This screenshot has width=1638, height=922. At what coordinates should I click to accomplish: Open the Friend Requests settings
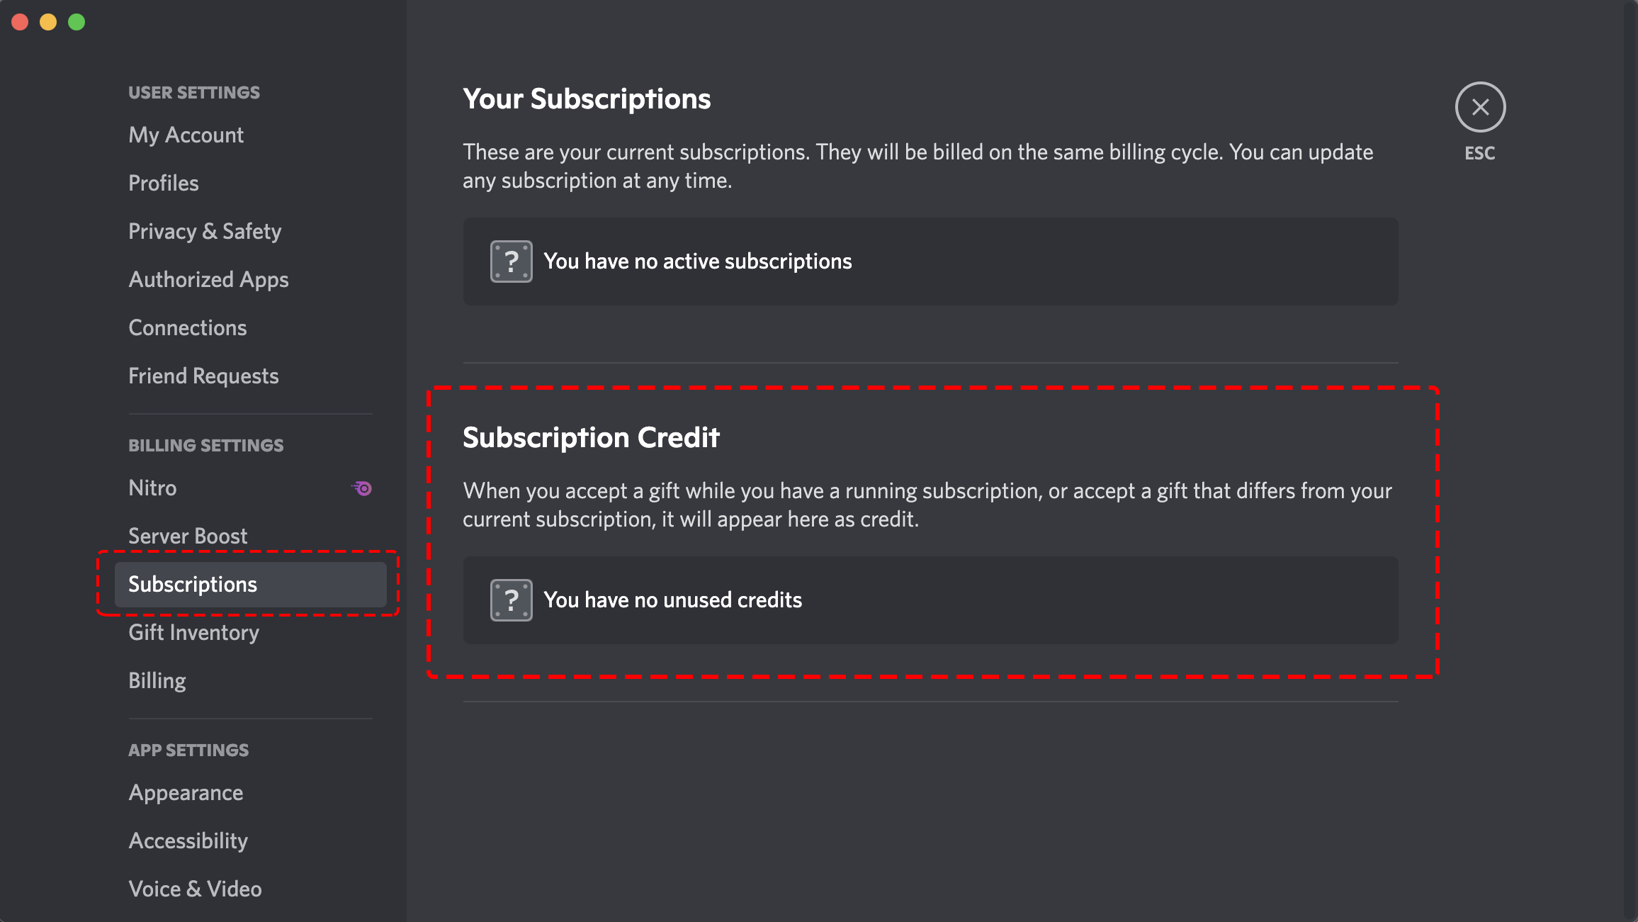203,376
